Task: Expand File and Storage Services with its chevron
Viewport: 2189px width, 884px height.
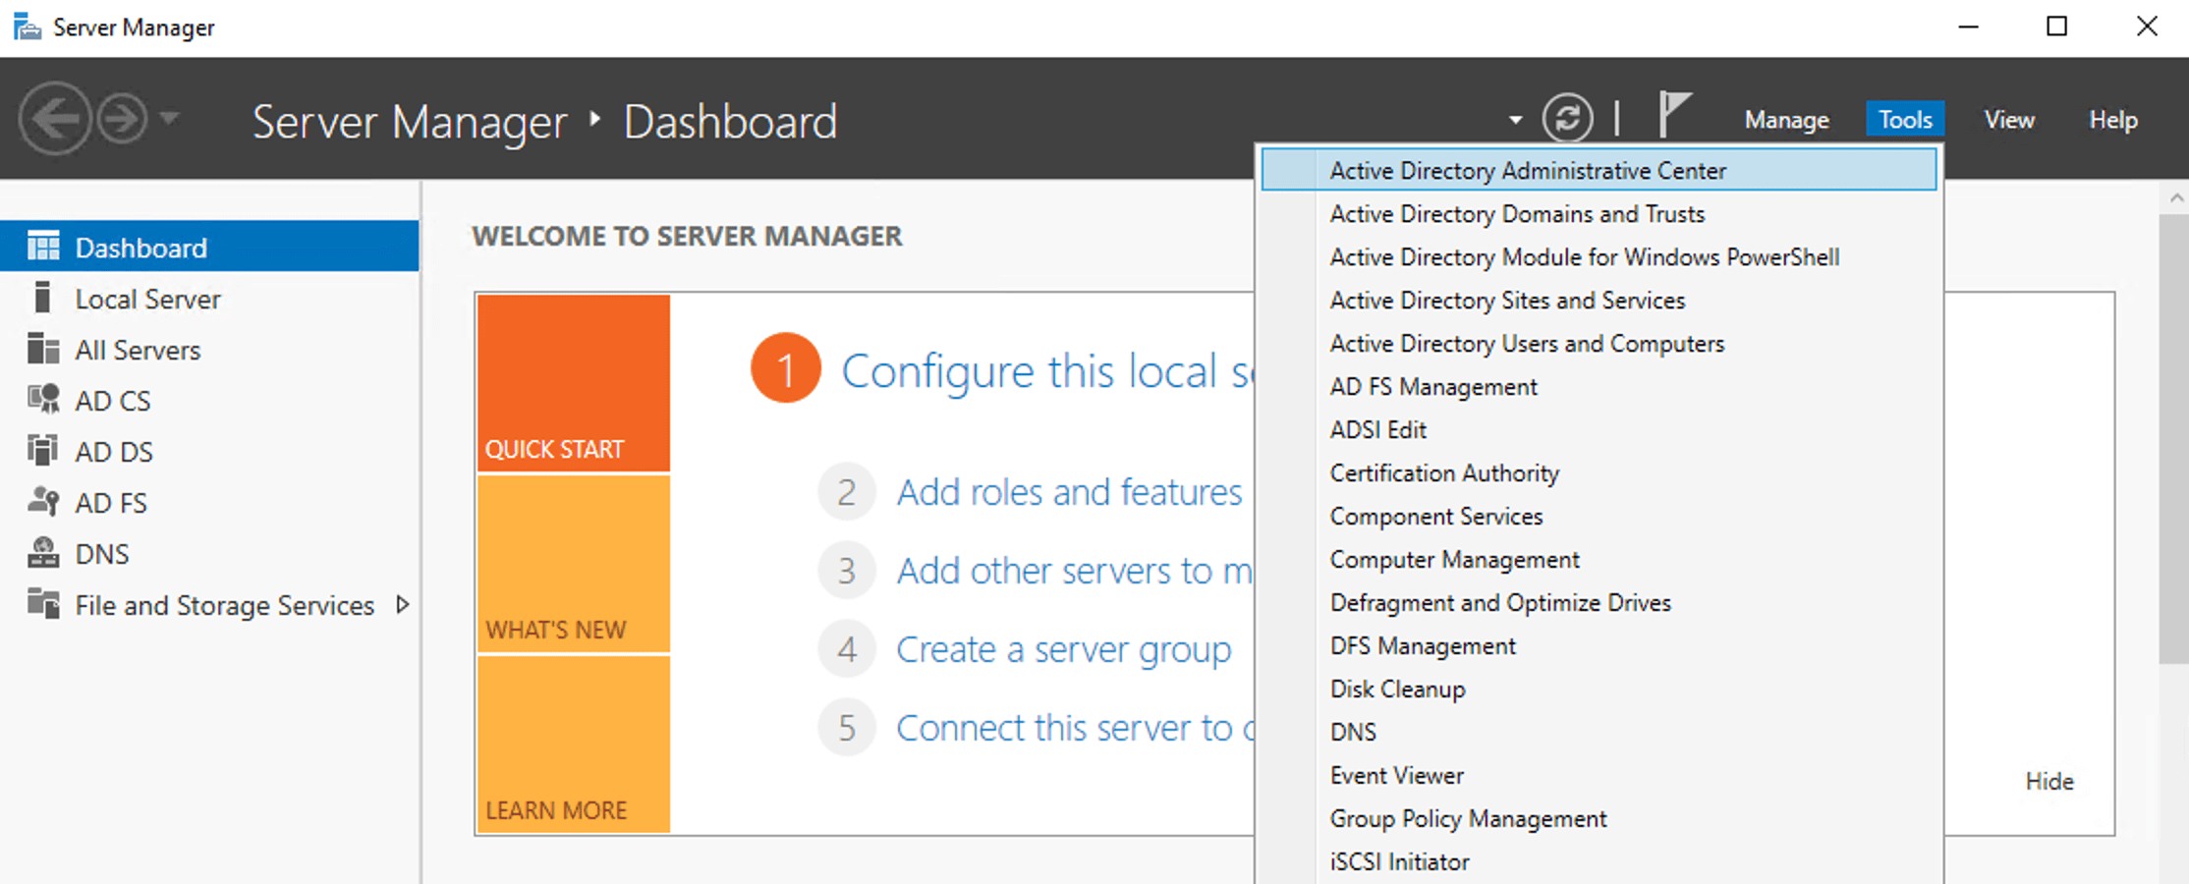Action: pyautogui.click(x=404, y=605)
